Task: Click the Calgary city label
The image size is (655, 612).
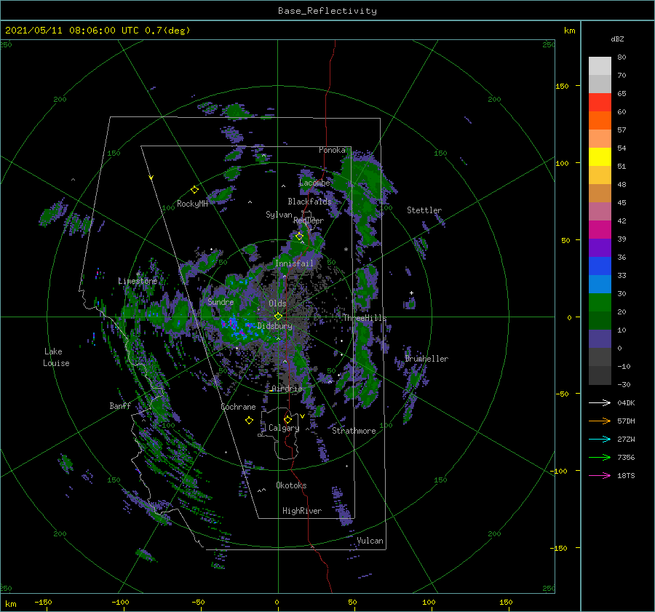Action: pyautogui.click(x=284, y=428)
